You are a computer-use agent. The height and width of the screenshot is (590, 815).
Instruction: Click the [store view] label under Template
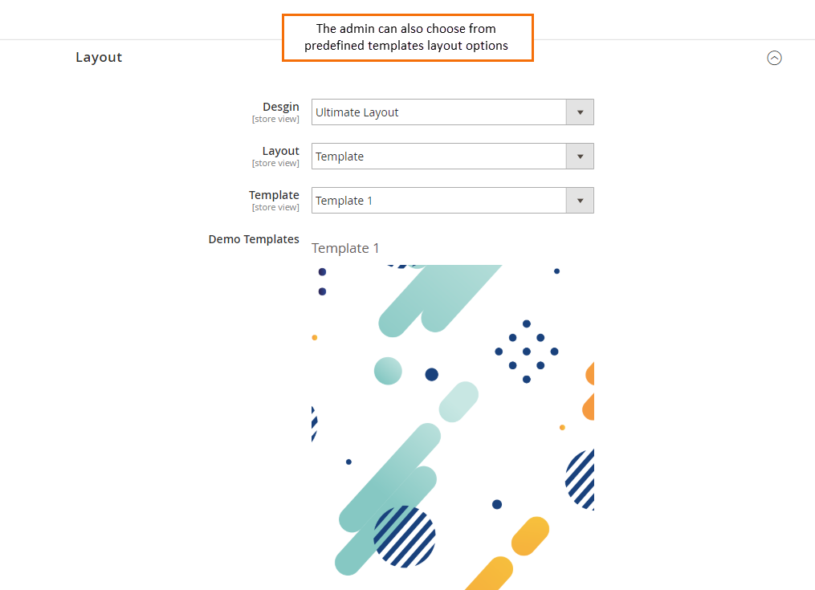pyautogui.click(x=275, y=206)
